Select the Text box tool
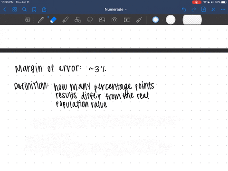The image size is (228, 171). pos(127,20)
